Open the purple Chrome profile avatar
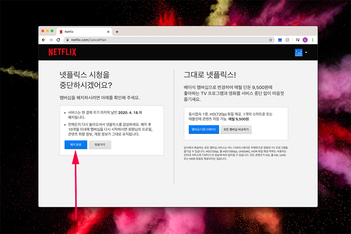This screenshot has width=351, height=234. point(305,40)
